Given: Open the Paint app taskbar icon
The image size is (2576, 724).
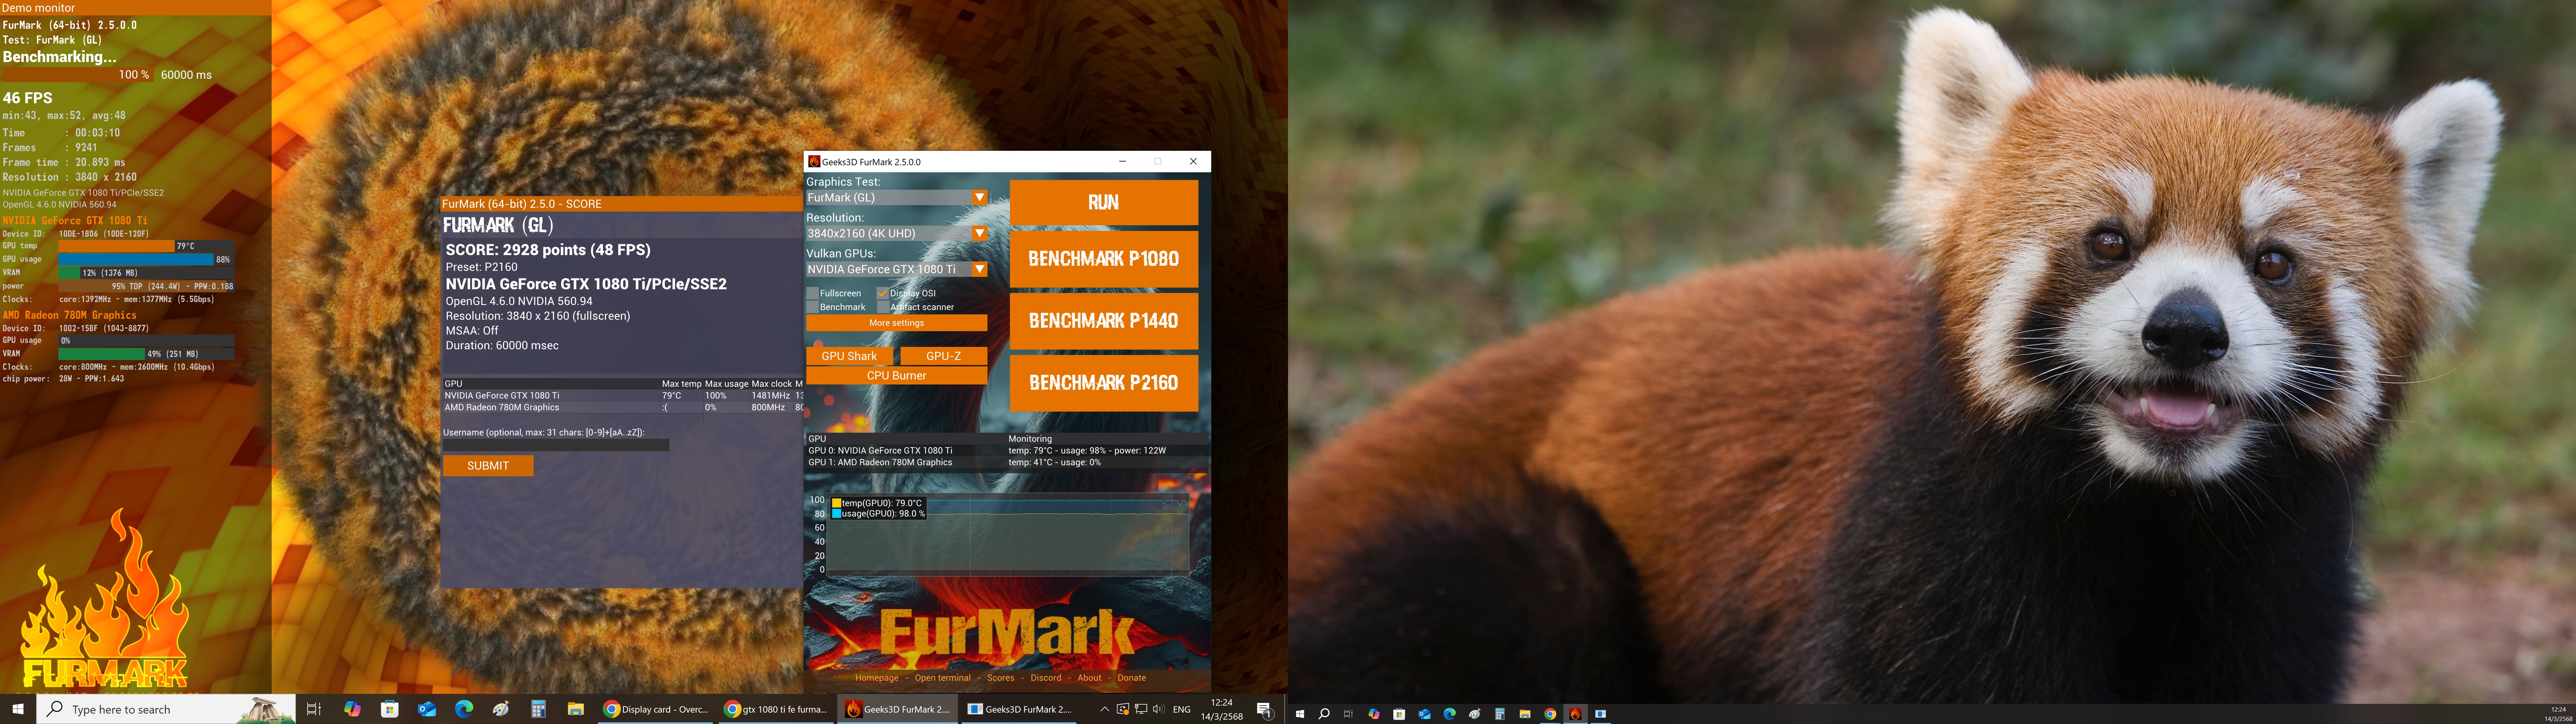Looking at the screenshot, I should coord(501,709).
